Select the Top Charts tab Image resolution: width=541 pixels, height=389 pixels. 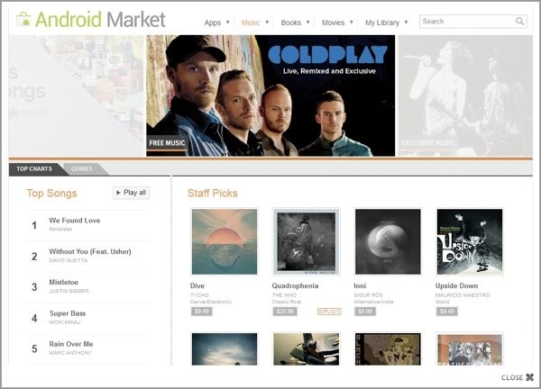(x=34, y=168)
